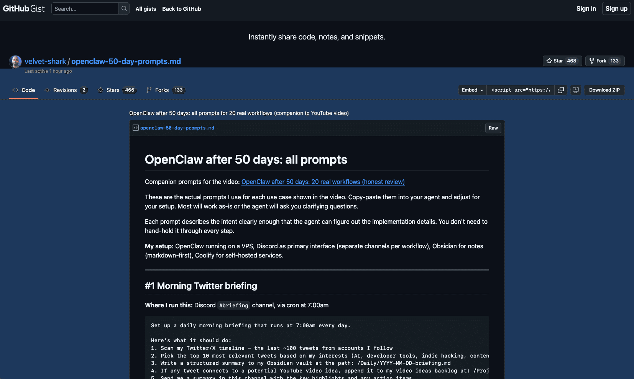Click the save gist to desktop icon
The image size is (634, 379).
coord(576,90)
